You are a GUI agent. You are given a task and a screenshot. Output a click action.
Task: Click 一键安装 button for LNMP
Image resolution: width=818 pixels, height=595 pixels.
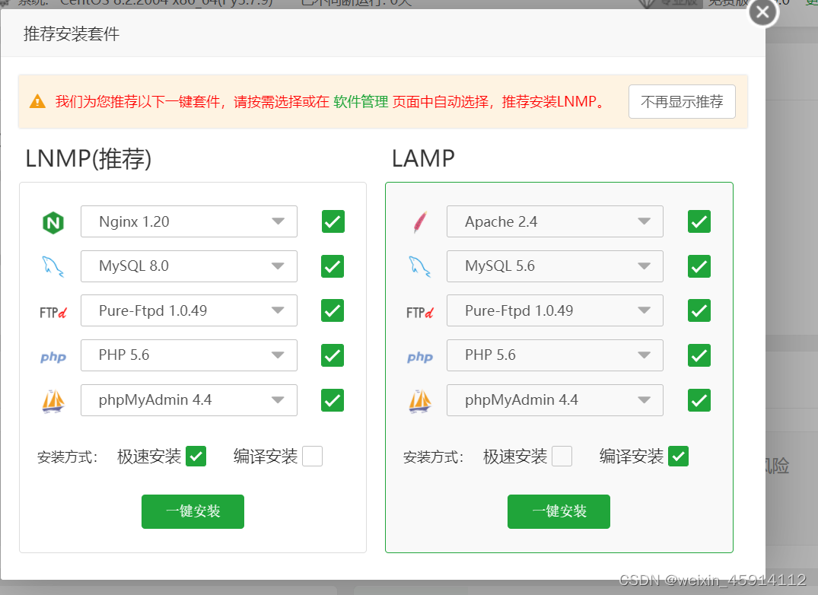pyautogui.click(x=193, y=511)
